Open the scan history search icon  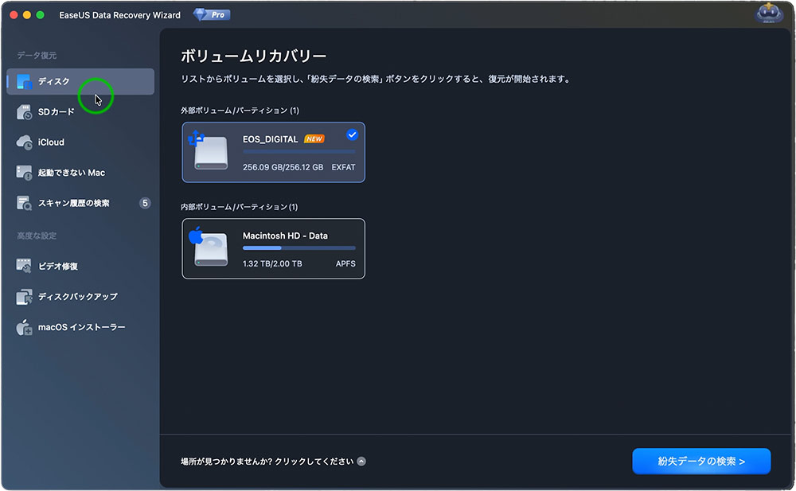click(x=24, y=204)
